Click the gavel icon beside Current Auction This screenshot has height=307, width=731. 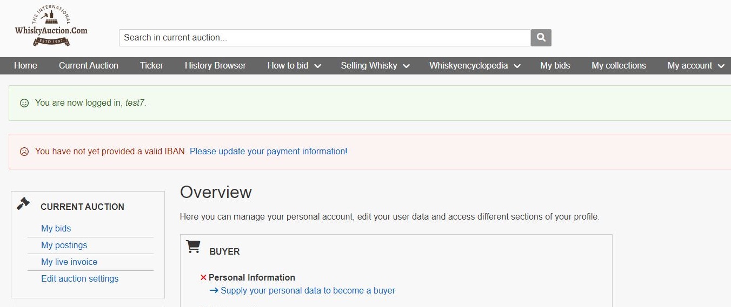click(23, 203)
